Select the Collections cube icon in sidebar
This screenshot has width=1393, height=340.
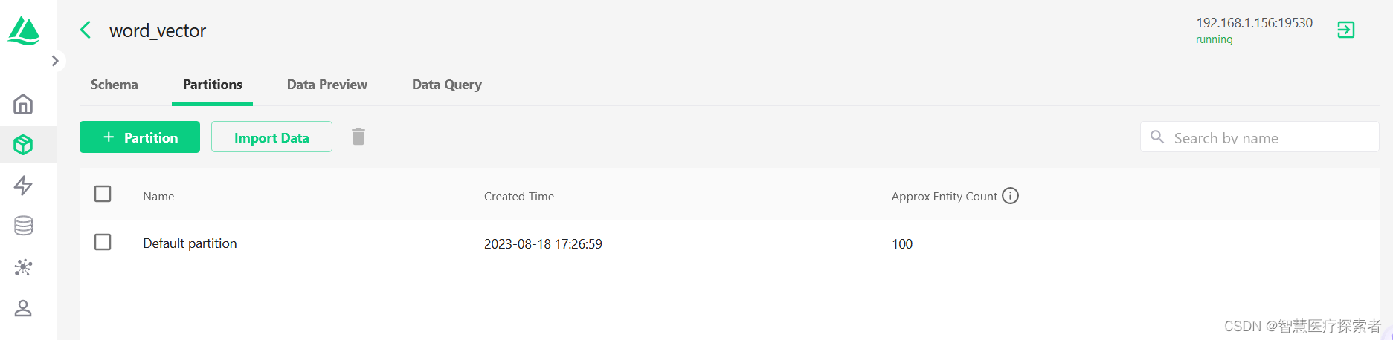point(23,145)
